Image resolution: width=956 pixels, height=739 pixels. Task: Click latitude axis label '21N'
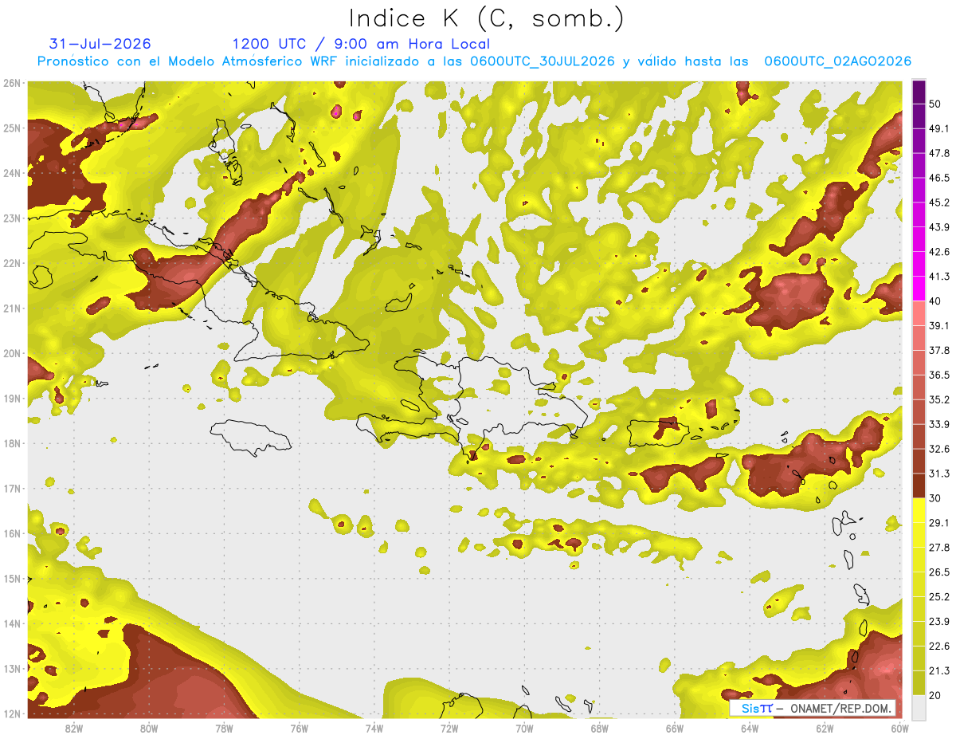(11, 309)
